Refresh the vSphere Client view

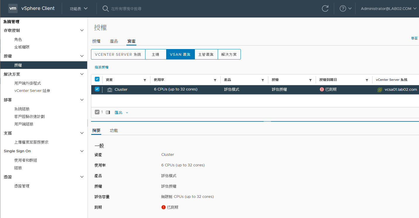coord(325,8)
